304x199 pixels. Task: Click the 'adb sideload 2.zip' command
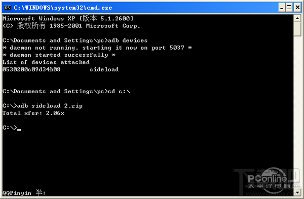(x=50, y=106)
